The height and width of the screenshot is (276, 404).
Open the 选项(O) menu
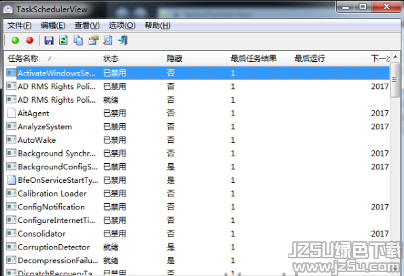tap(122, 25)
